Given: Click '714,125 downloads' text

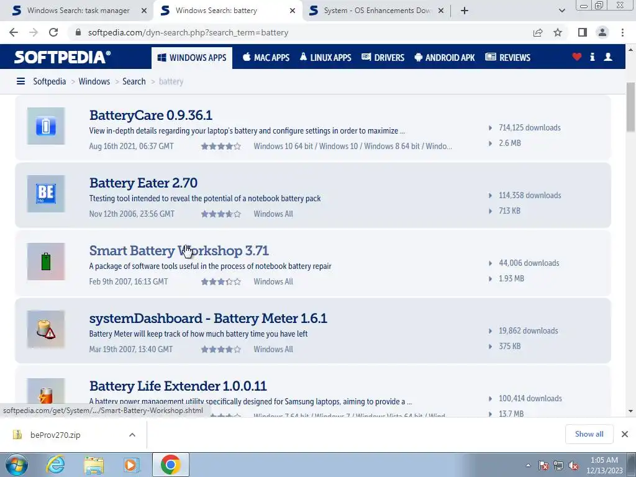Looking at the screenshot, I should click(530, 128).
